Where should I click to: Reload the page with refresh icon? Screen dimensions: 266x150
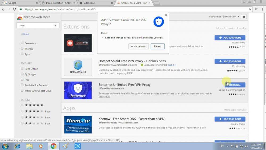(x=14, y=9)
